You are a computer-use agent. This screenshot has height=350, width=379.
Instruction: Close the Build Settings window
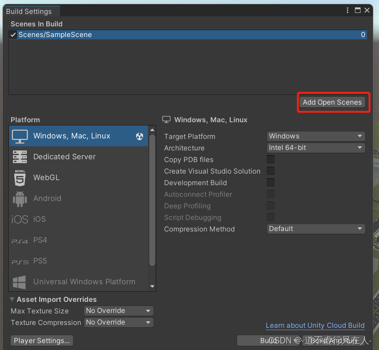click(367, 10)
